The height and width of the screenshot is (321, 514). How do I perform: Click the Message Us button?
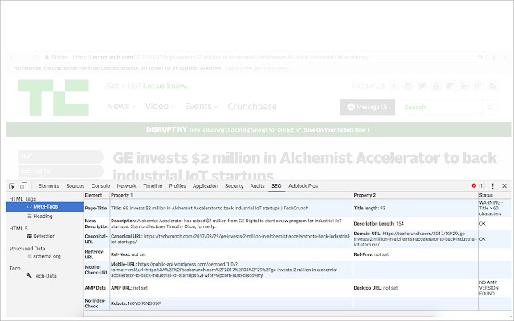(x=367, y=107)
